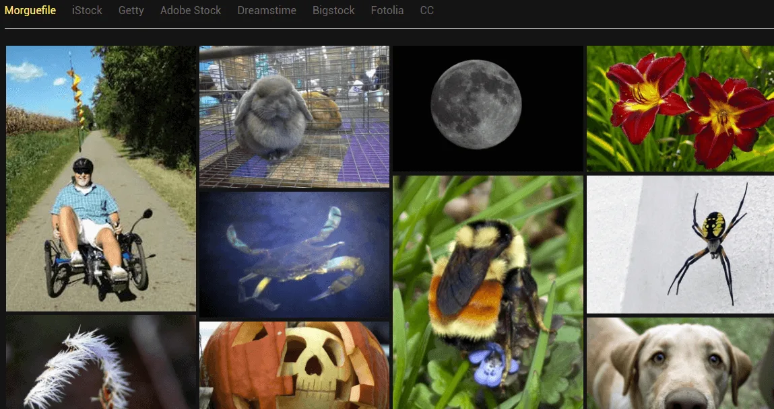Screen dimensions: 774x409
Task: Select the Morguefile tab
Action: point(30,11)
